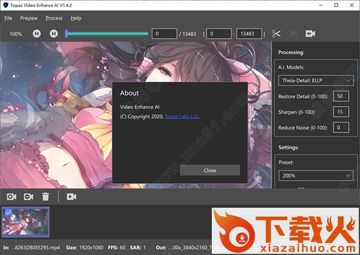Viewport: 360px width, 255px height.
Task: Jump to the first frame
Action: coord(37,34)
